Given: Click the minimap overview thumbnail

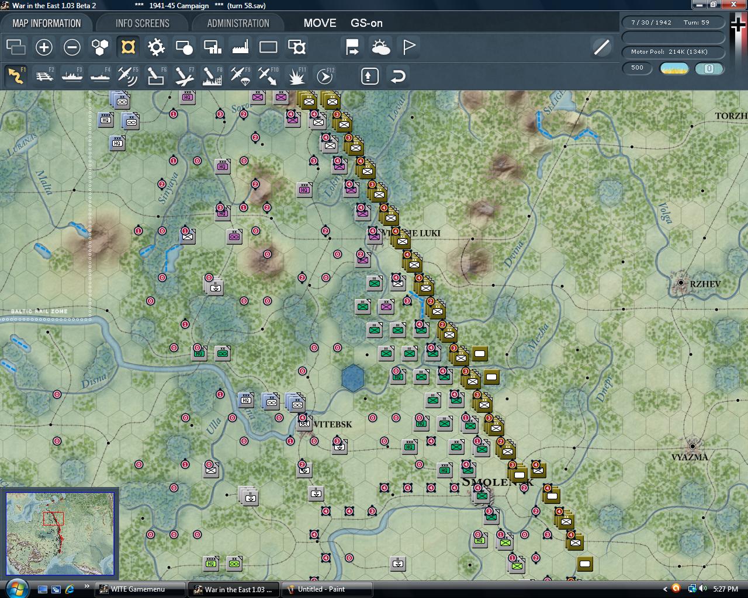Looking at the screenshot, I should pos(60,534).
